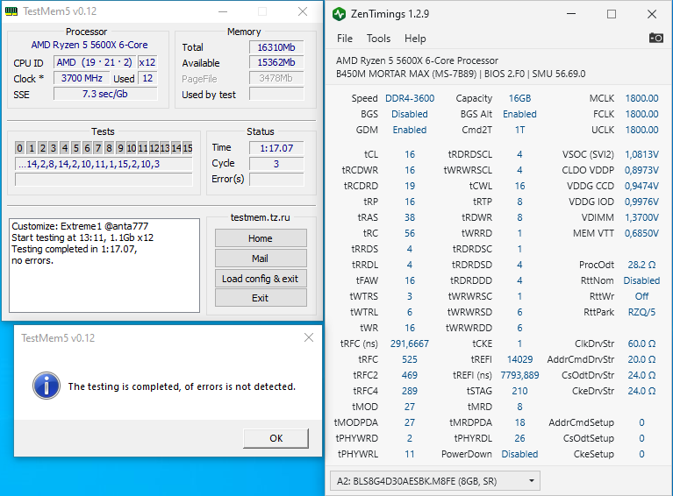Screen dimensions: 673x496
Task: Click the Clock 3700 MHz value
Action: [x=82, y=79]
